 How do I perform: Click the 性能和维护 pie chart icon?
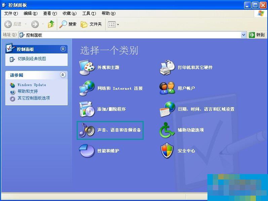87,151
